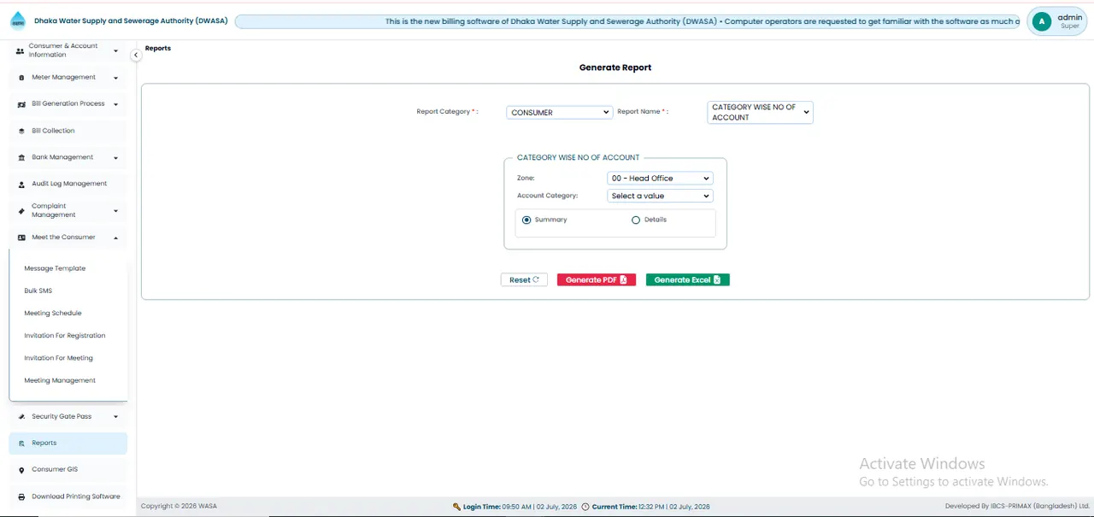Click the admin user name text
The image size is (1094, 517).
1070,17
